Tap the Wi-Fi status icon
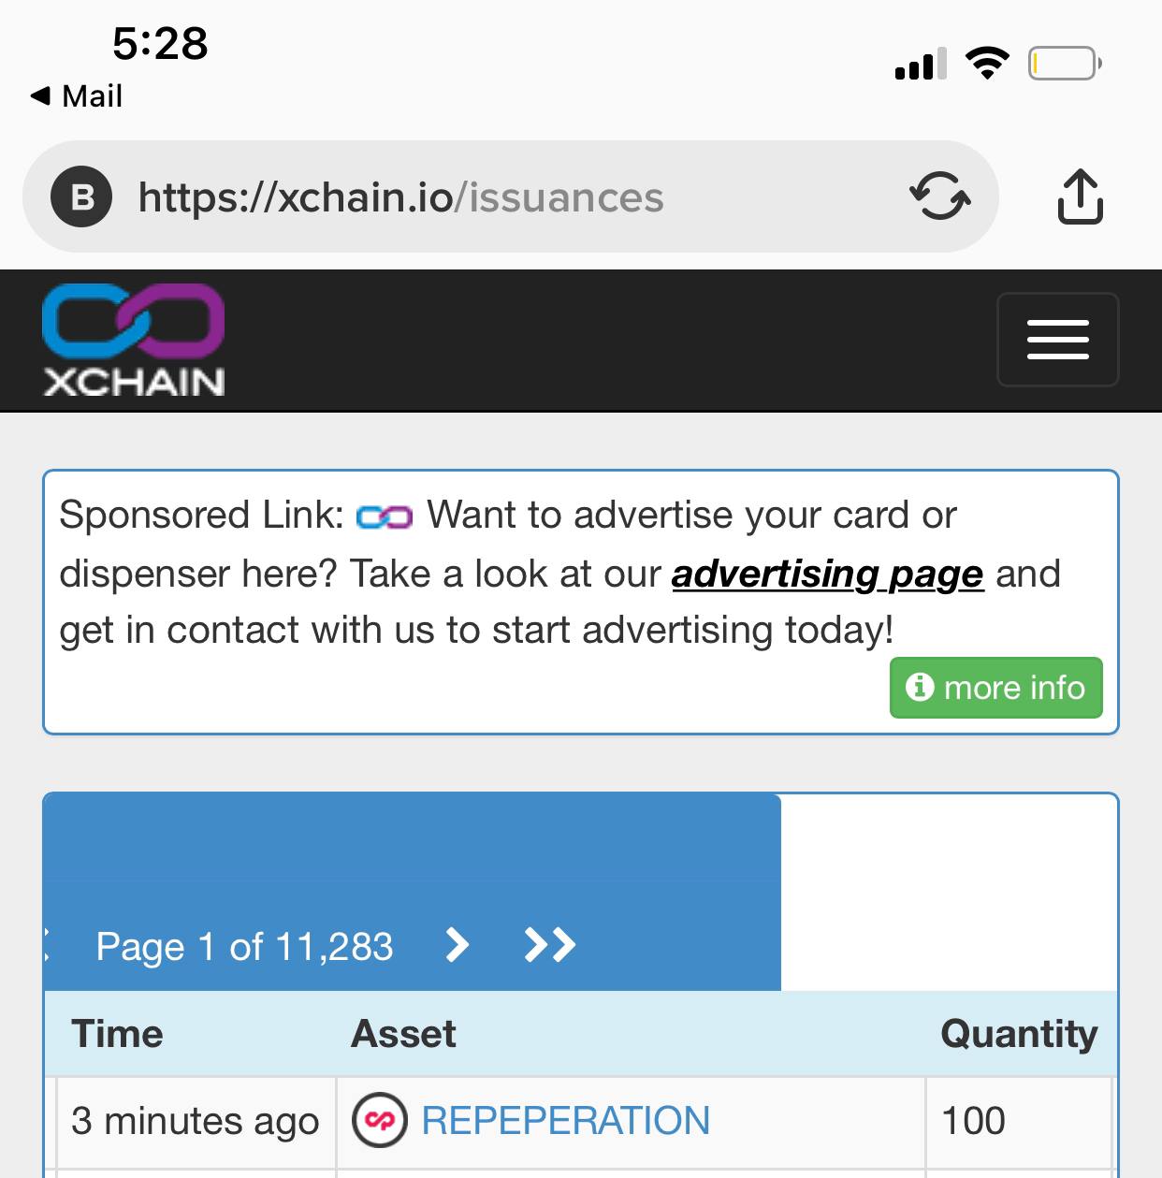Screen dimensions: 1162x1178 click(x=987, y=63)
